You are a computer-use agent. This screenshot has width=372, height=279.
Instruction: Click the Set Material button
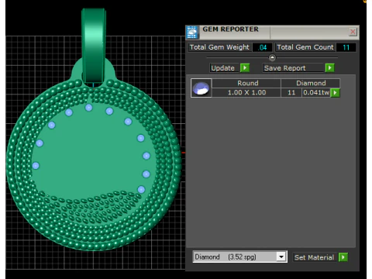(x=315, y=257)
